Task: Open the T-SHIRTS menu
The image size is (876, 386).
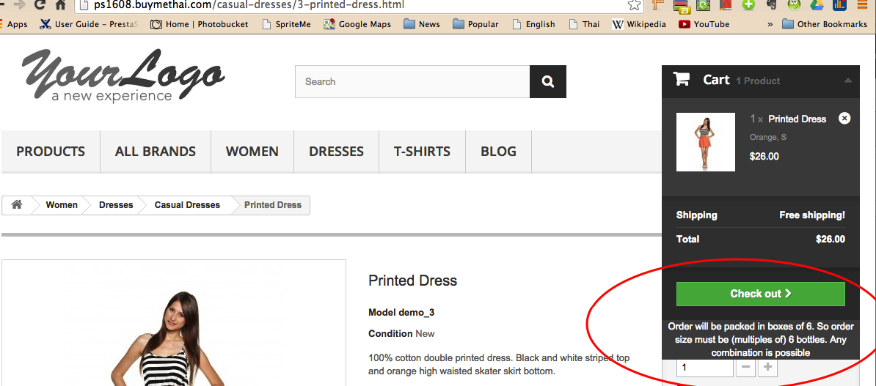Action: pos(422,151)
